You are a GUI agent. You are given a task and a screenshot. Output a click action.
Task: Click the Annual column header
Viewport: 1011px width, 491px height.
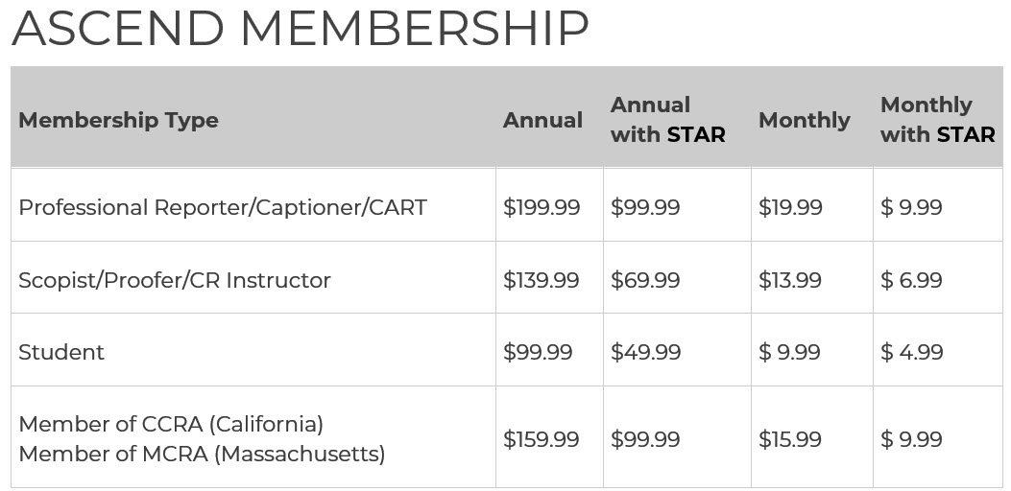click(542, 121)
